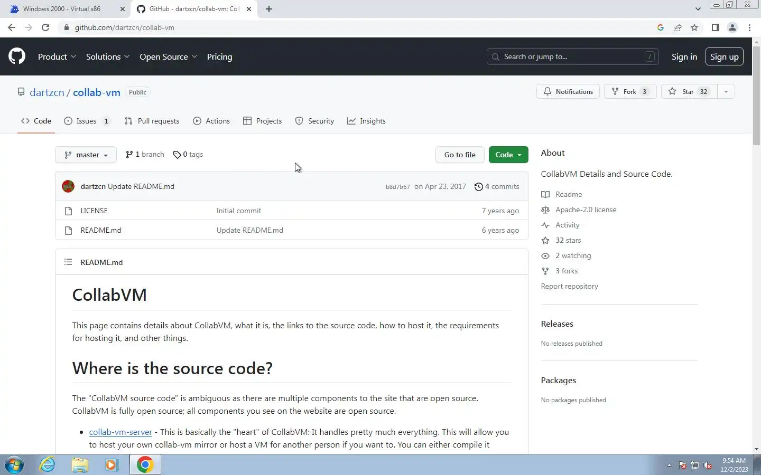Open commit hash b8d7b67
The image size is (761, 475).
[398, 187]
